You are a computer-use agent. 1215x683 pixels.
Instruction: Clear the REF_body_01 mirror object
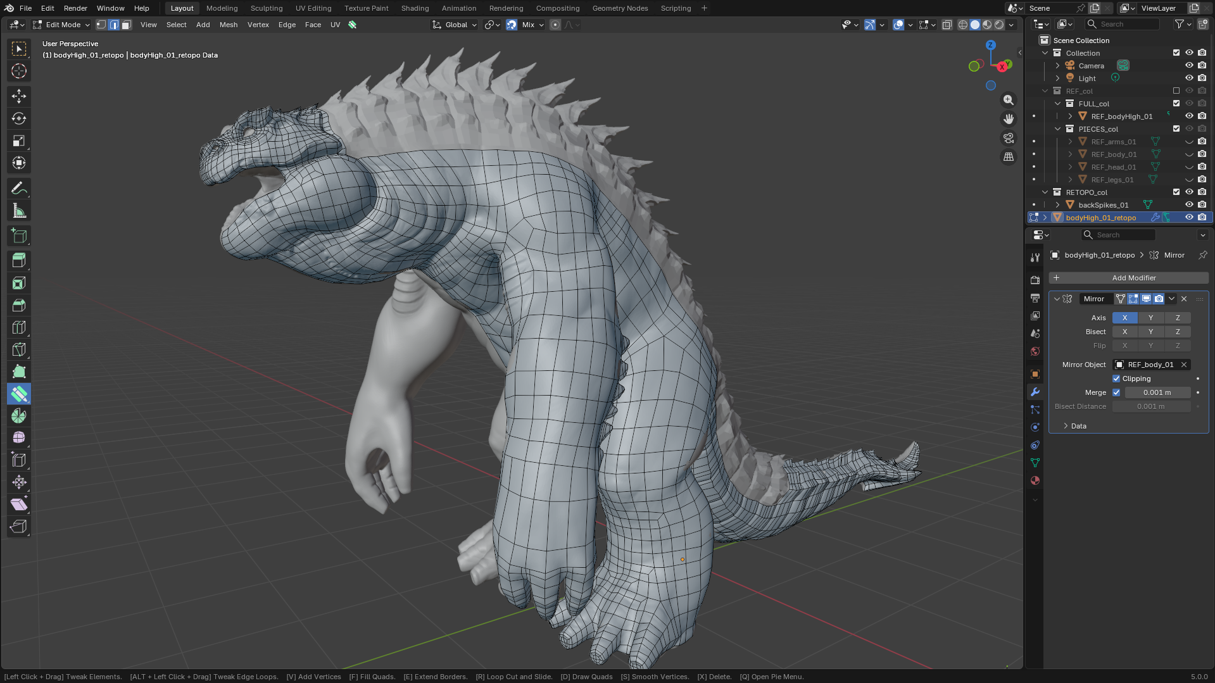coord(1184,365)
